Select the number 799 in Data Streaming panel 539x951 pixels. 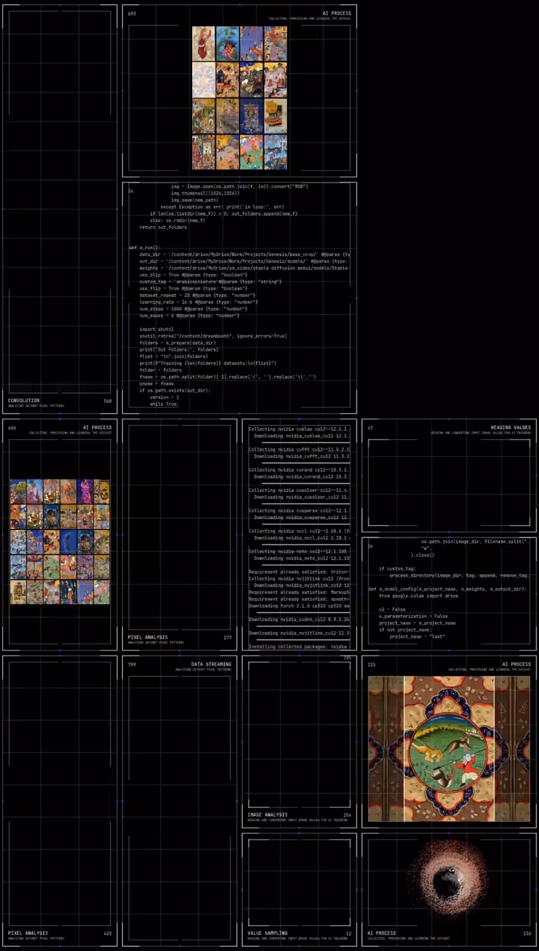coord(132,664)
